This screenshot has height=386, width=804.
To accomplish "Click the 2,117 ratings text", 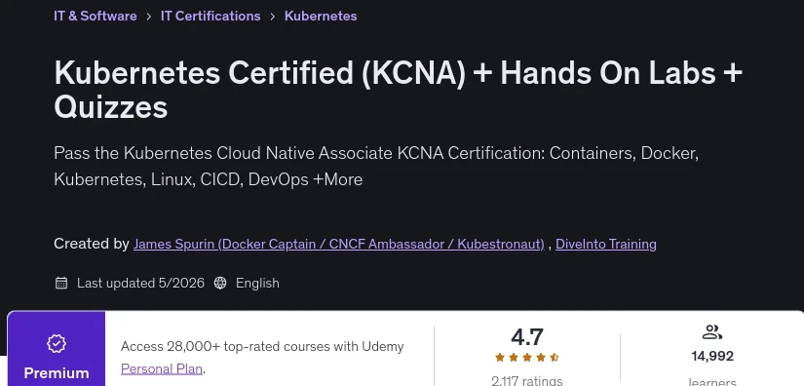I will click(x=526, y=381).
